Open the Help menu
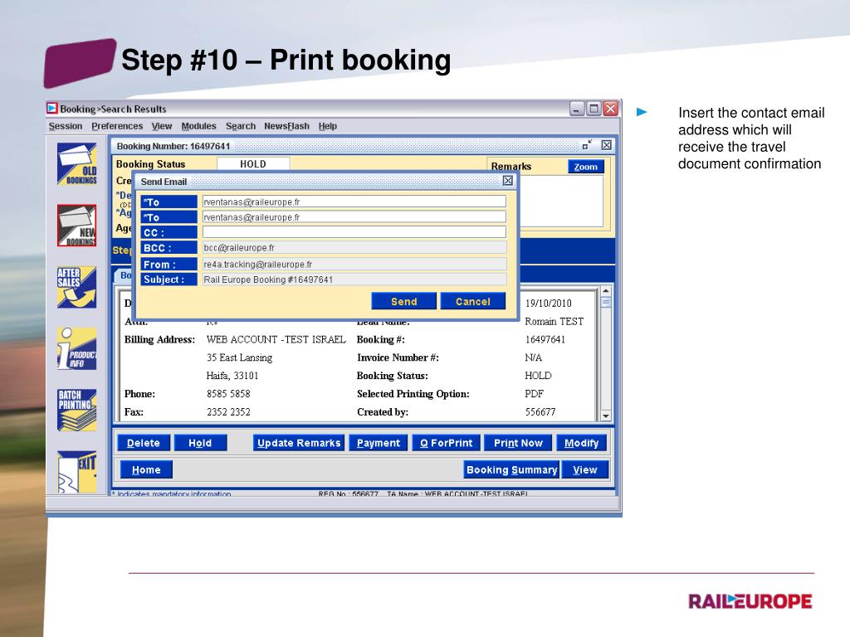 327,126
